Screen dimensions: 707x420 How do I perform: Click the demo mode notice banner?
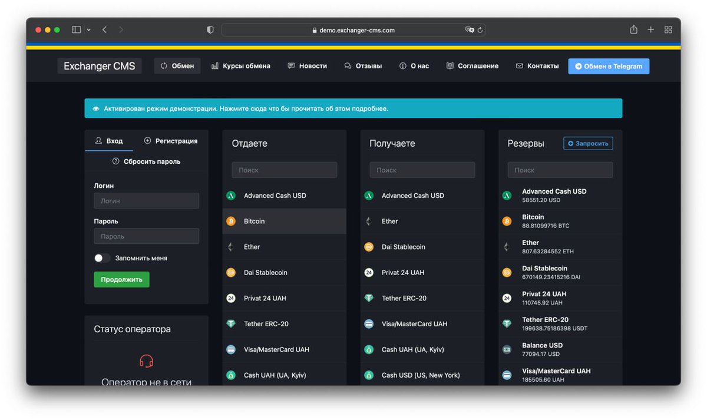click(353, 108)
